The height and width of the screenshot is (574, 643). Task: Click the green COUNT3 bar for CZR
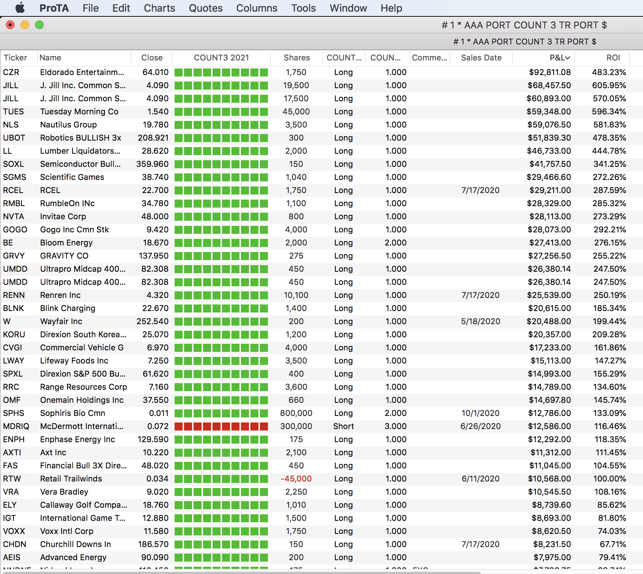[221, 72]
